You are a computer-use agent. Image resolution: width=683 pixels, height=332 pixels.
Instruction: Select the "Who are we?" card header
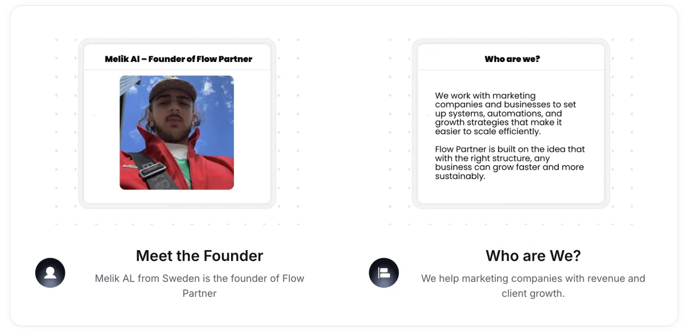point(512,59)
